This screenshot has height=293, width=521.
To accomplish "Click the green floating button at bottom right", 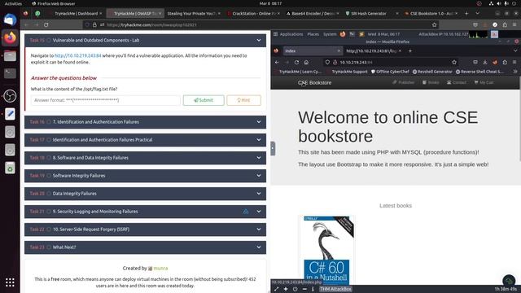I will coord(509,281).
